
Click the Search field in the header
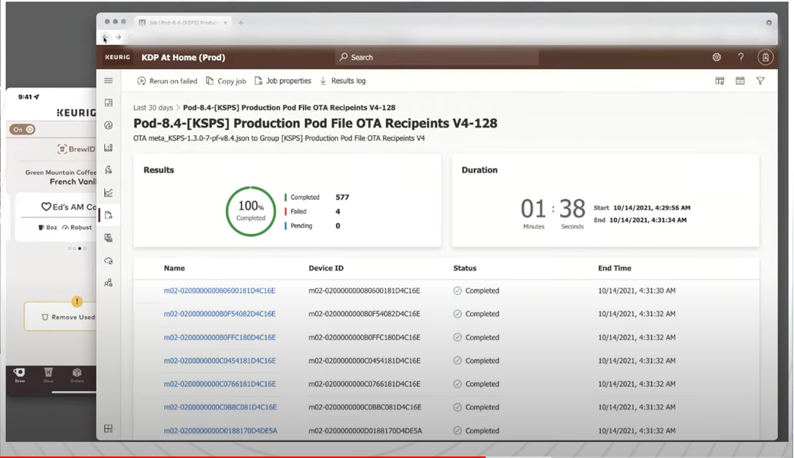436,57
